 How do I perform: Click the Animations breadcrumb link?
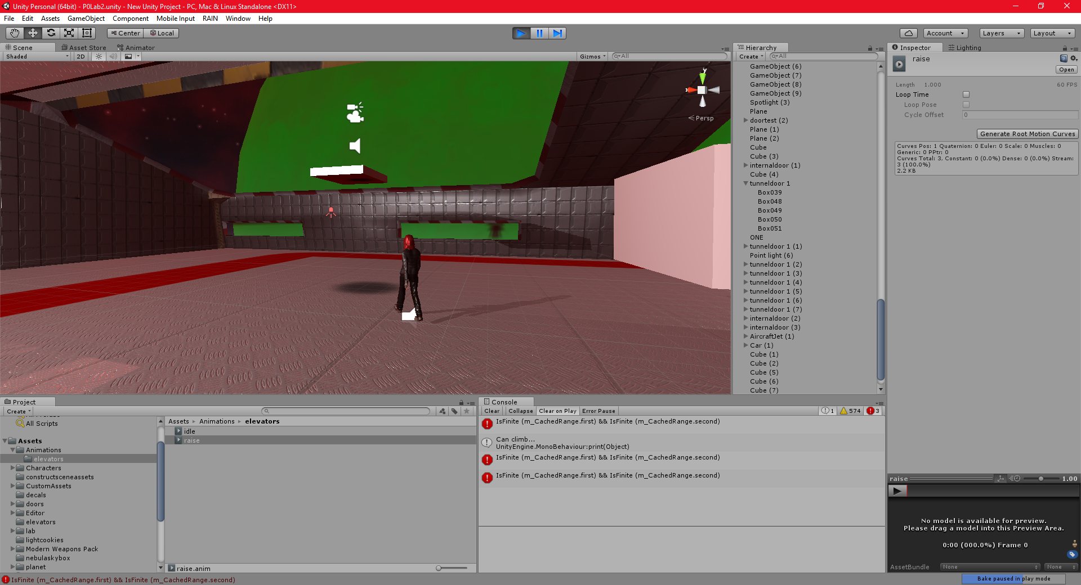pyautogui.click(x=217, y=421)
